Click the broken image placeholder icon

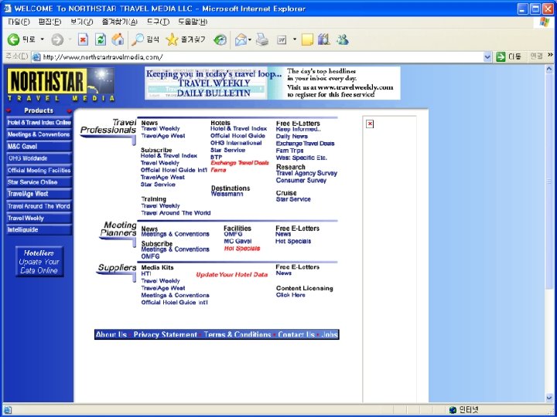[370, 124]
